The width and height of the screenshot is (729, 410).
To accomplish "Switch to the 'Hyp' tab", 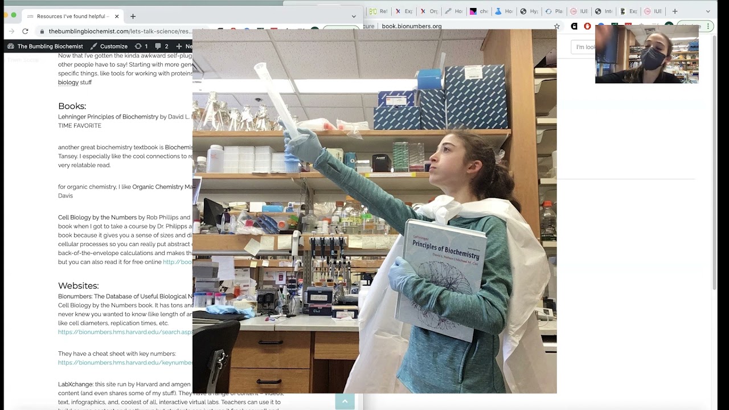I will tap(529, 11).
